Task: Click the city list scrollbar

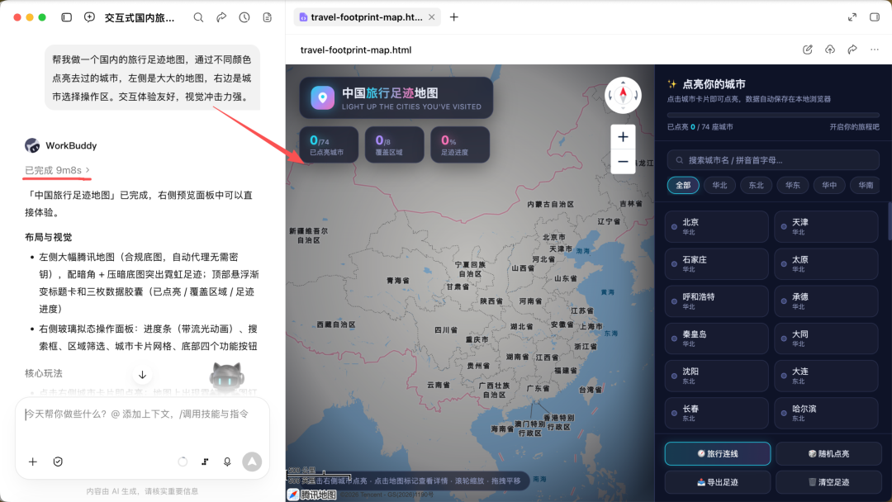Action: coord(890,222)
